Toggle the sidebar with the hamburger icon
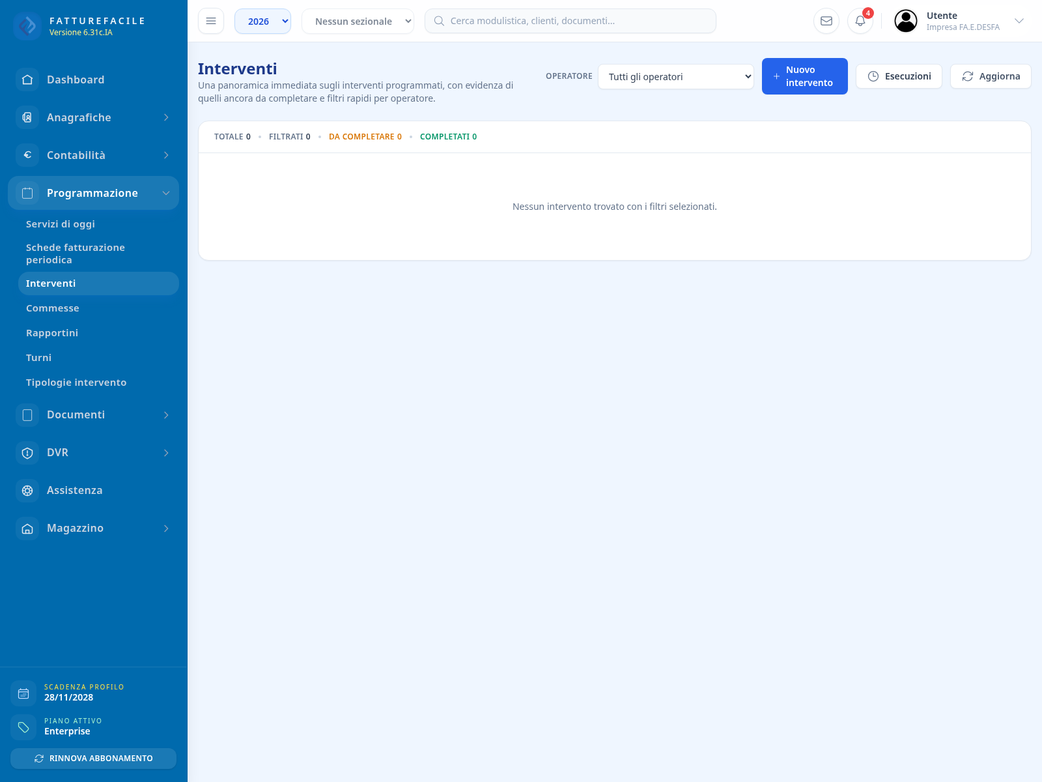Viewport: 1042px width, 782px height. pos(211,21)
